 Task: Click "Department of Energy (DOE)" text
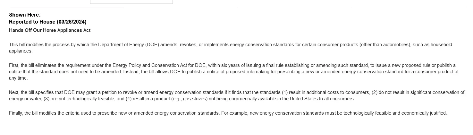click(x=129, y=45)
